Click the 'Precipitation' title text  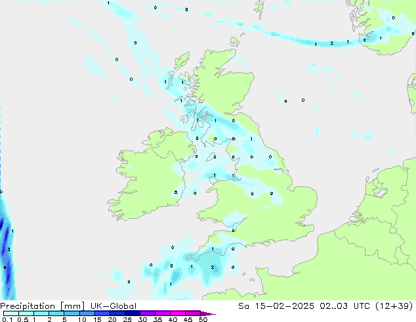[28, 306]
